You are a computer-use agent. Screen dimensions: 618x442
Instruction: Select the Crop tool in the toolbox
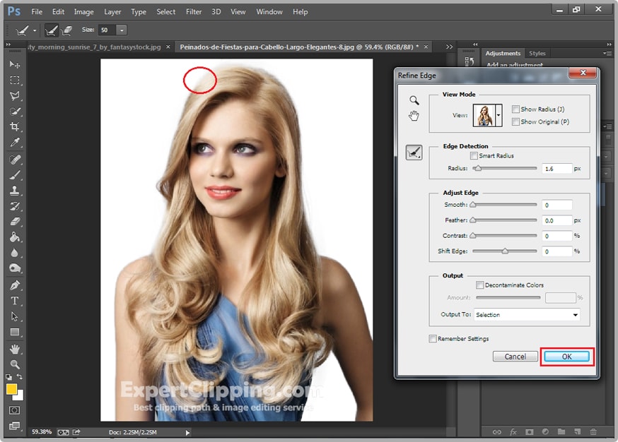click(15, 127)
